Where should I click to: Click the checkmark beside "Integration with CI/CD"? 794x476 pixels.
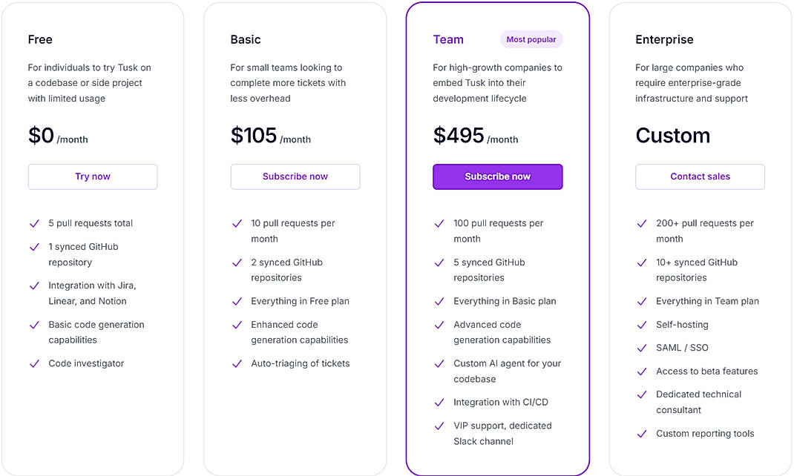tap(439, 402)
